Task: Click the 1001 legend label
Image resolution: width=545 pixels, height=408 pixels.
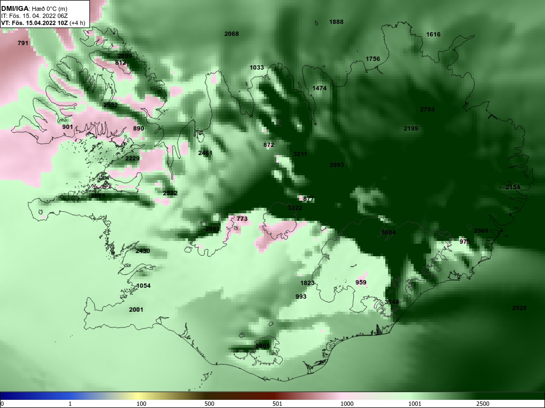Action: point(415,404)
